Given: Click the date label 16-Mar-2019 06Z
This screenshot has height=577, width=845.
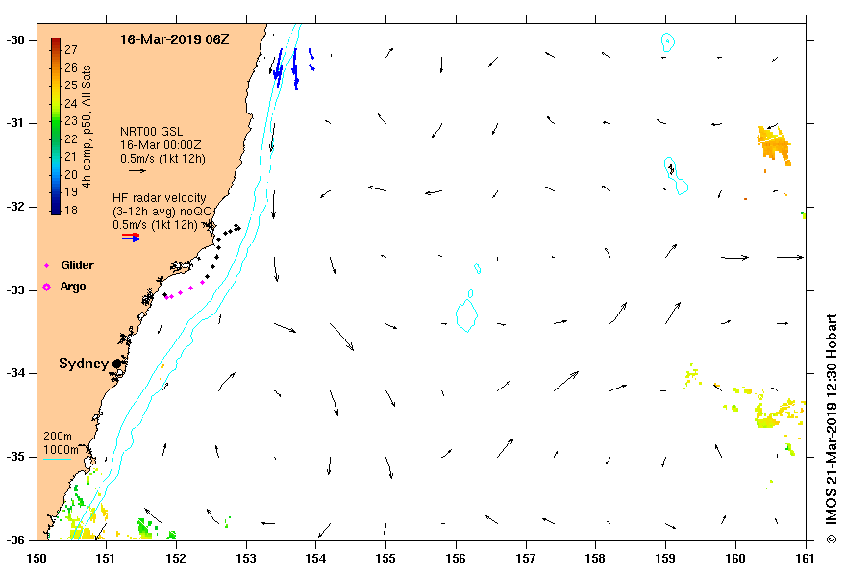Looking at the screenshot, I should coord(175,39).
